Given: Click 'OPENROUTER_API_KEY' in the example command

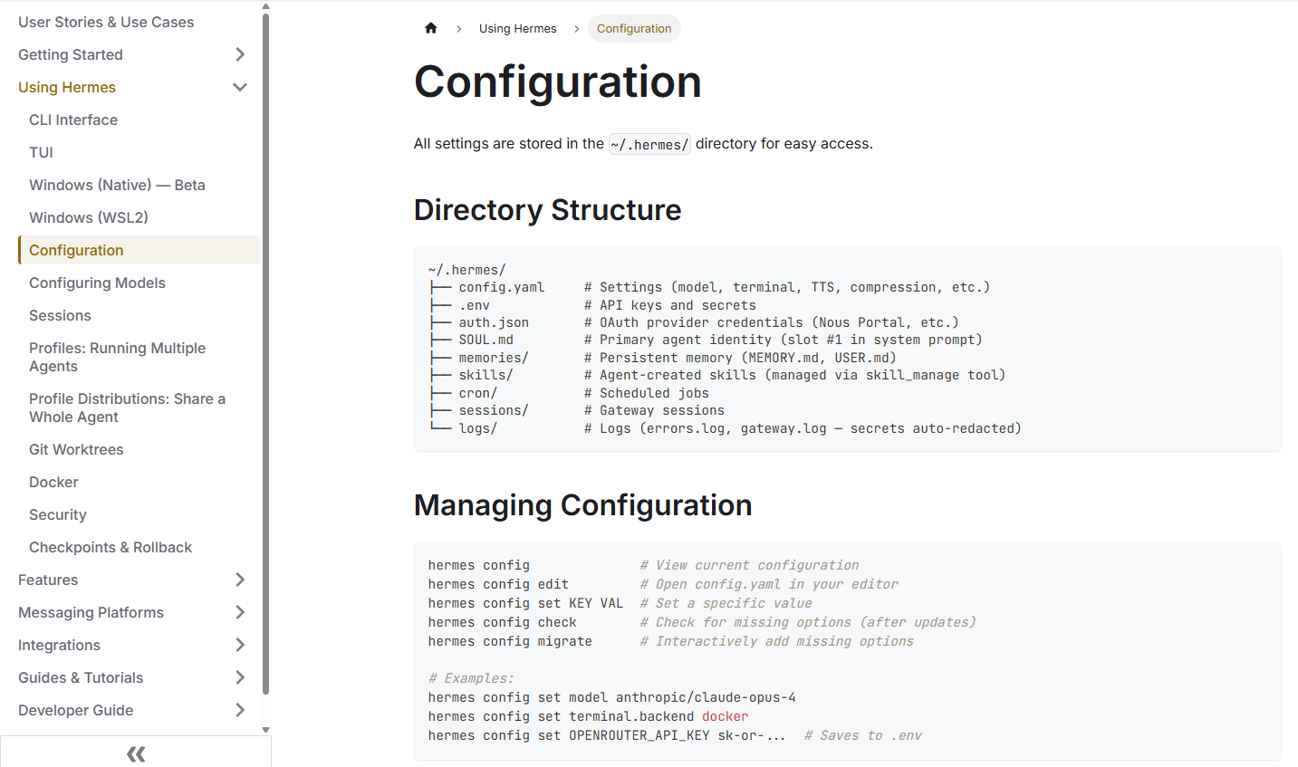Looking at the screenshot, I should 639,735.
